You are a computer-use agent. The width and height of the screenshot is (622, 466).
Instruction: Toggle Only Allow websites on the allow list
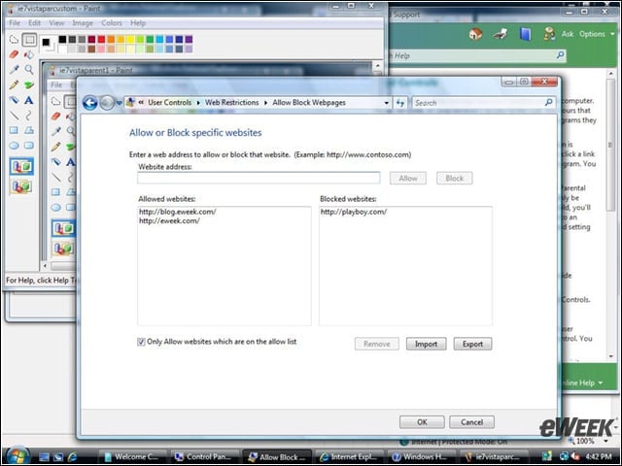141,342
